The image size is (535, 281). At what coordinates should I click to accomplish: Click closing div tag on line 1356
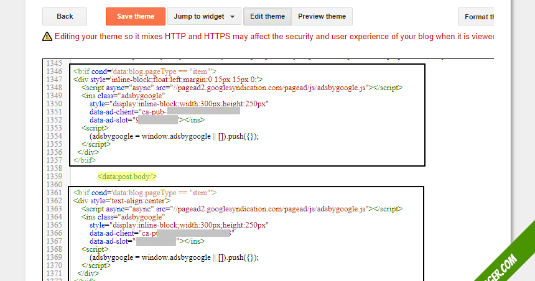[x=88, y=152]
